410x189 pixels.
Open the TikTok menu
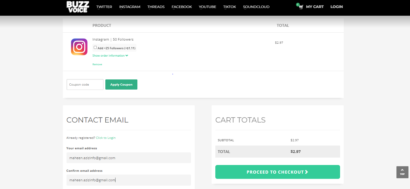[x=229, y=7]
